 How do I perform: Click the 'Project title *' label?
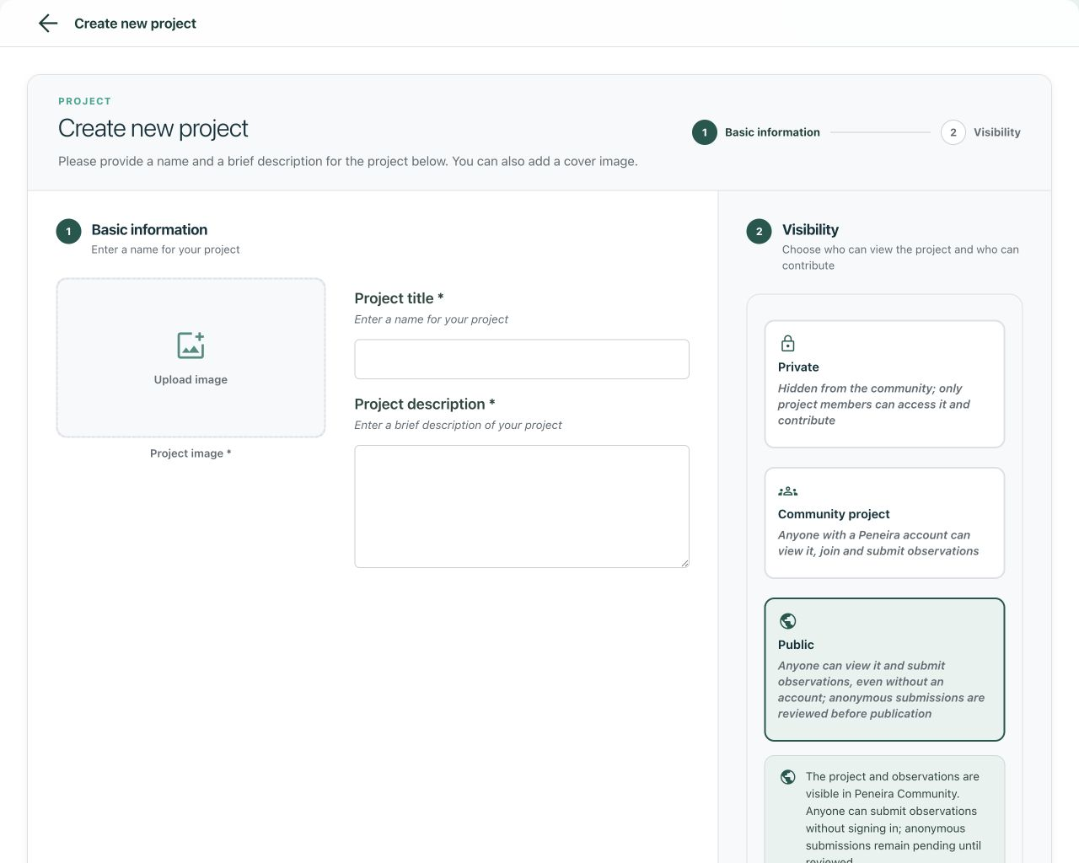click(x=399, y=298)
